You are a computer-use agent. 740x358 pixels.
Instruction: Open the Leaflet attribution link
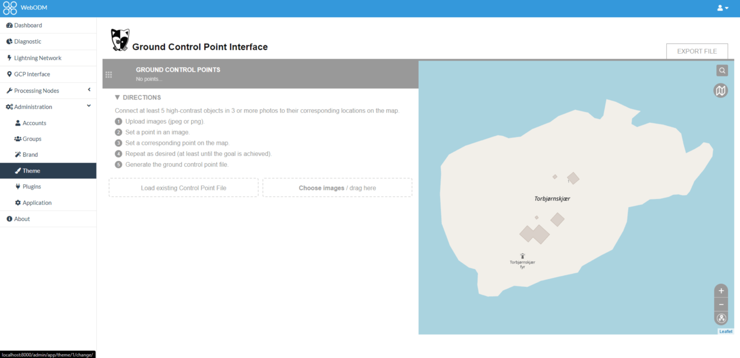click(725, 331)
